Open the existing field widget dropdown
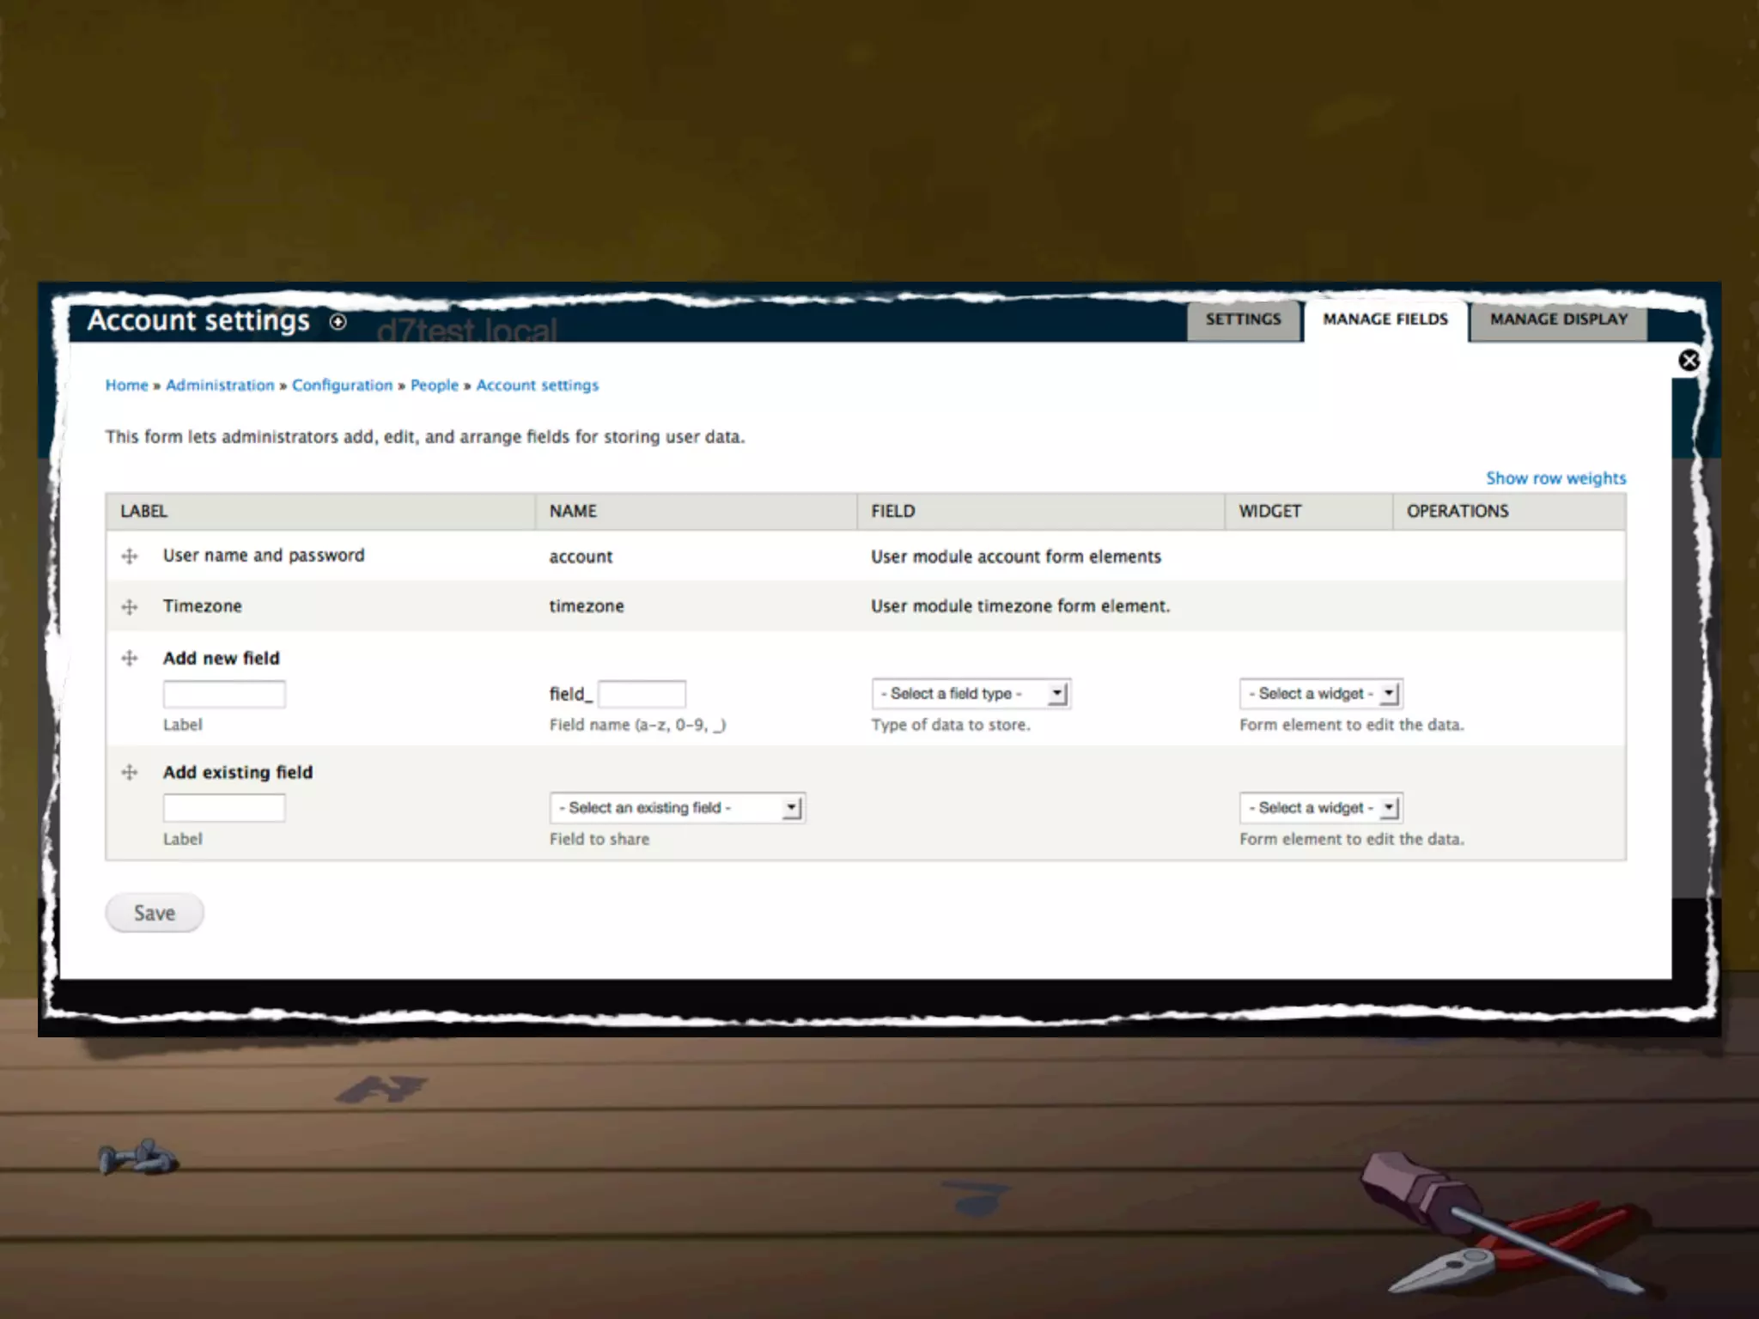This screenshot has width=1759, height=1319. 1320,808
